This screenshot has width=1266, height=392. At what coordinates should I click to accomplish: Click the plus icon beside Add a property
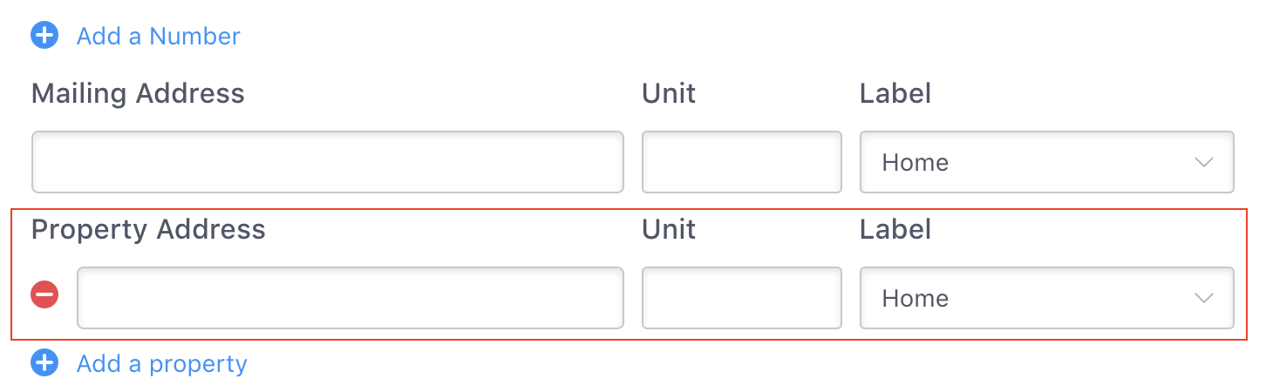(x=44, y=363)
